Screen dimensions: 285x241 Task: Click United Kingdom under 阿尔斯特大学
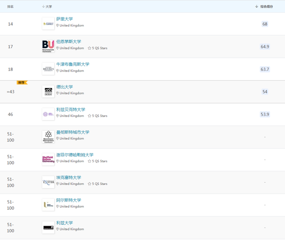coord(72,207)
